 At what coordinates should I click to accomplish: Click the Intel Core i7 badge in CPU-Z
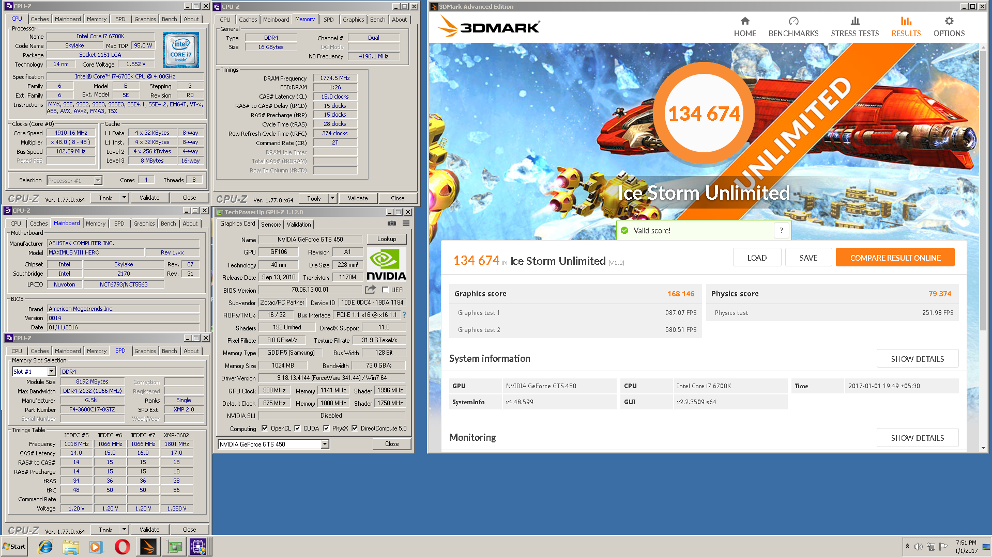(x=180, y=50)
